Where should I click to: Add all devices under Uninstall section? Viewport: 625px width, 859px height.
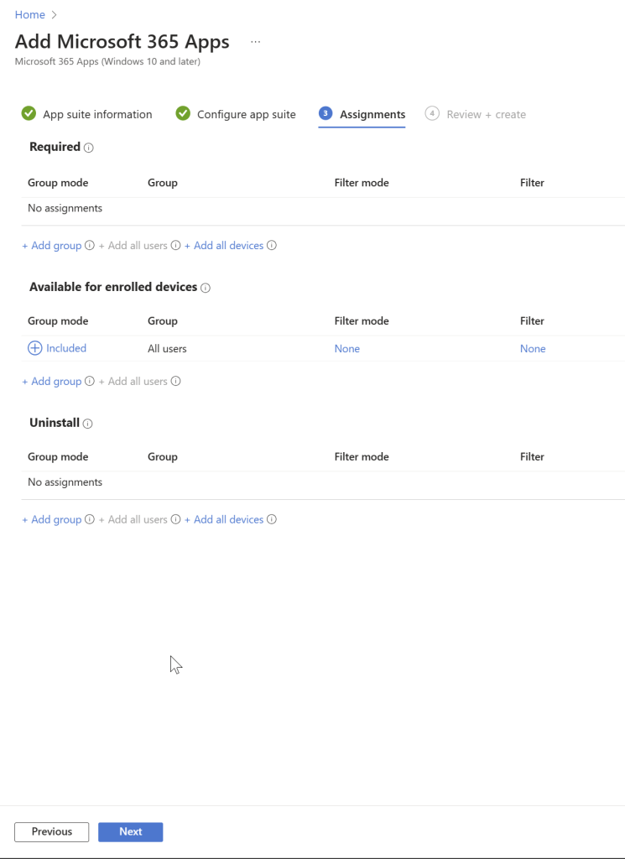click(x=224, y=520)
